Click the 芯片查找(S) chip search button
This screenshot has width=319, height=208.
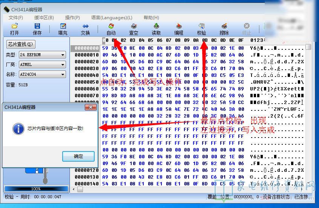click(x=20, y=44)
